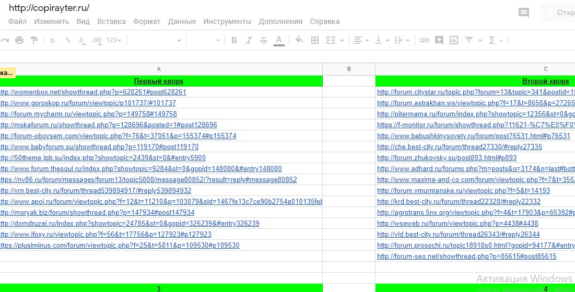575x292 pixels.
Task: Open the Дополнения menu
Action: 280,21
